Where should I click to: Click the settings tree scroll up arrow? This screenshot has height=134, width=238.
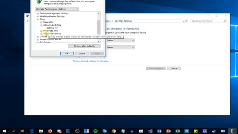tap(98, 13)
